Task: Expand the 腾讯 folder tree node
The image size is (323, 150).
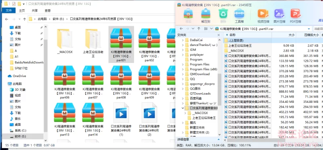Action: coord(182,123)
